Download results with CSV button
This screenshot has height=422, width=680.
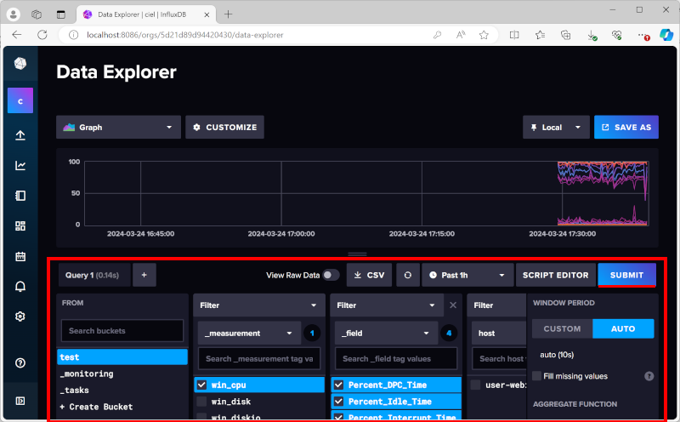[x=369, y=275]
